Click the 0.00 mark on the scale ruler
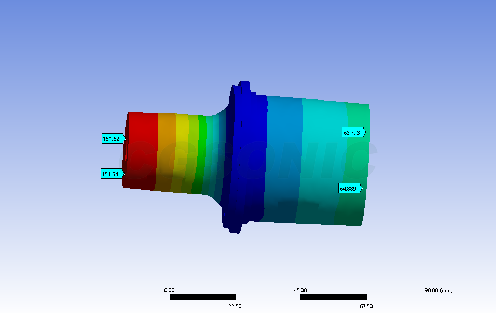Image resolution: width=496 pixels, height=313 pixels. (169, 289)
